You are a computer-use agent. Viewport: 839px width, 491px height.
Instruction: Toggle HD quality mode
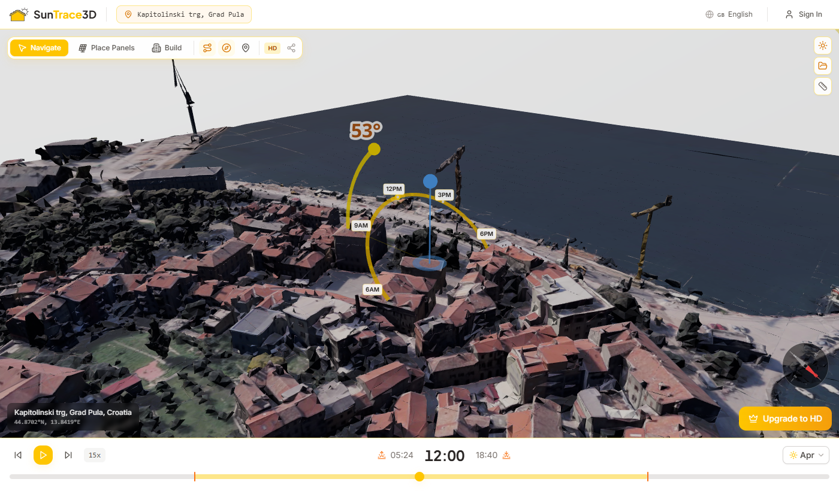click(x=272, y=48)
